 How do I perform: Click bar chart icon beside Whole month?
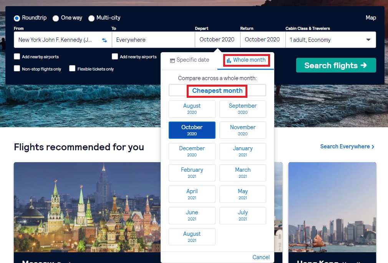(x=229, y=60)
